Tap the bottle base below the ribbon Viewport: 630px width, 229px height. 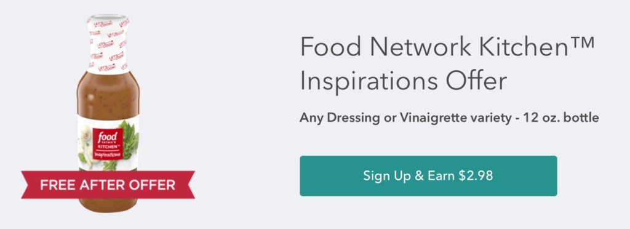coord(108,205)
